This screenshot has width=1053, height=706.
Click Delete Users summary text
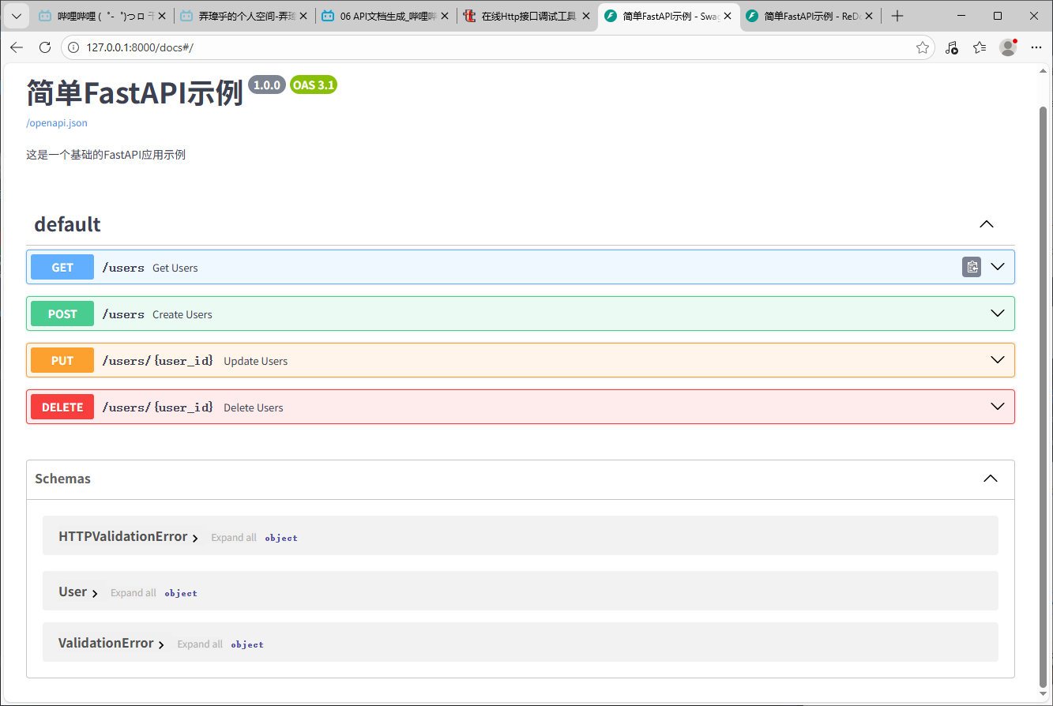254,407
